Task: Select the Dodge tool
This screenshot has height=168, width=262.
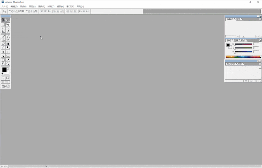Action: [8, 48]
